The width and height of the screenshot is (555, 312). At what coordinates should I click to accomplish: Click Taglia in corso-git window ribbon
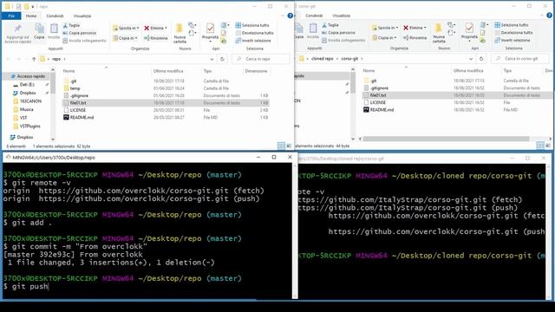click(330, 25)
